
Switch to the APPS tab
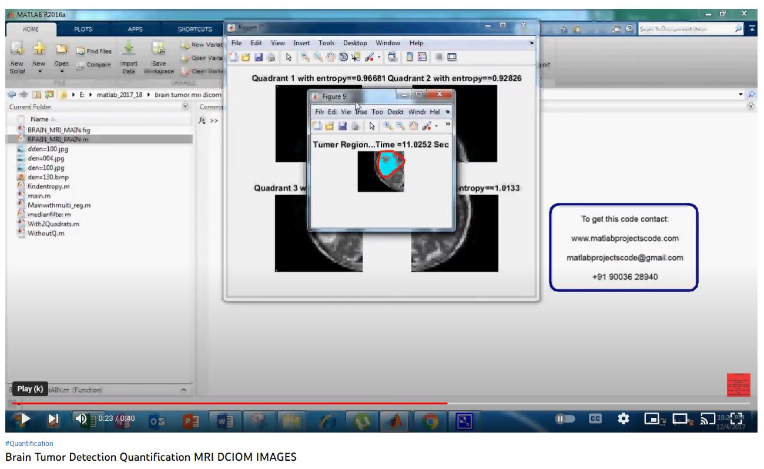pyautogui.click(x=135, y=29)
